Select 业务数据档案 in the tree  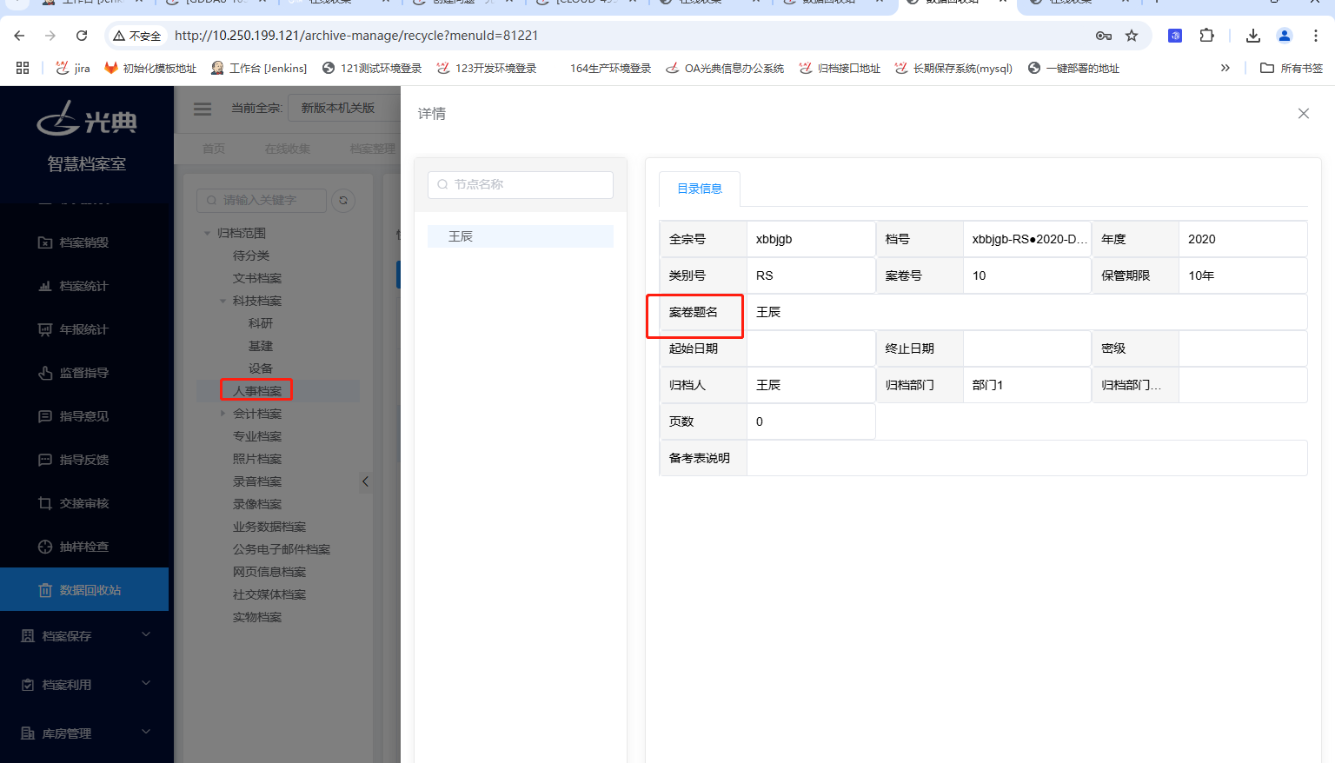coord(269,527)
